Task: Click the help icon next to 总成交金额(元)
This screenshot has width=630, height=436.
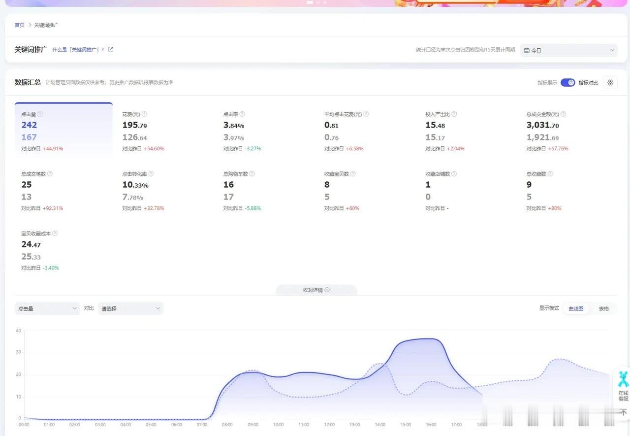Action: click(x=563, y=114)
